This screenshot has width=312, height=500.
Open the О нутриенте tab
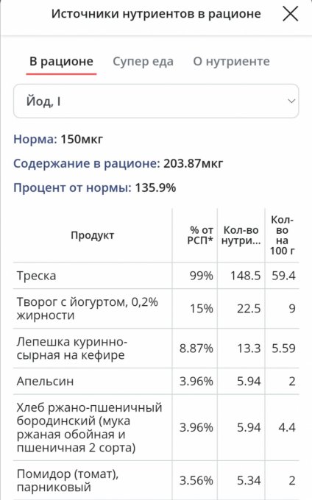(231, 61)
